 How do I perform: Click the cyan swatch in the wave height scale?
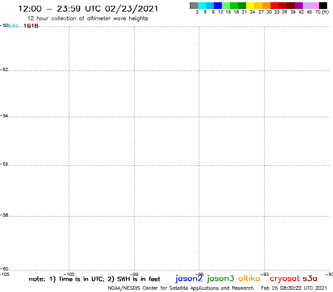coord(202,5)
